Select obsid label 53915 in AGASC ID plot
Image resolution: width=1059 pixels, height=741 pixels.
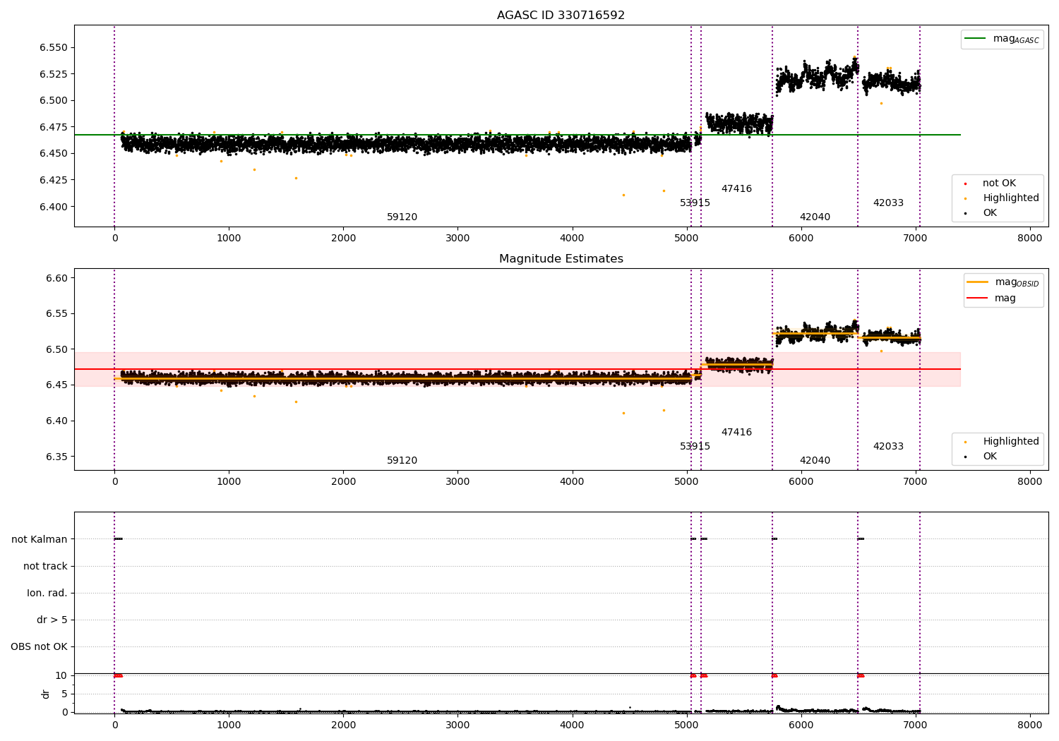click(695, 203)
